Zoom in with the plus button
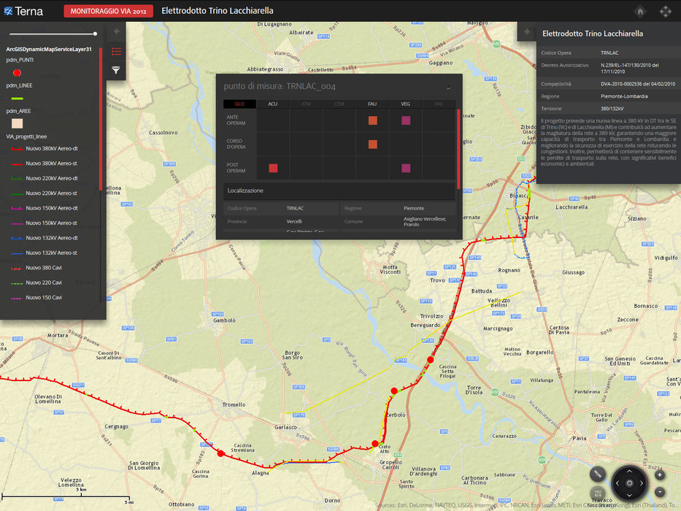Viewport: 681px width, 511px height. 660,474
